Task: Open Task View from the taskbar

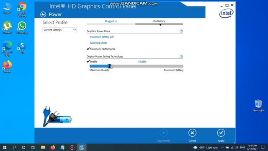Action: [33, 147]
